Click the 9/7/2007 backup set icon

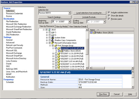[x=59, y=53]
